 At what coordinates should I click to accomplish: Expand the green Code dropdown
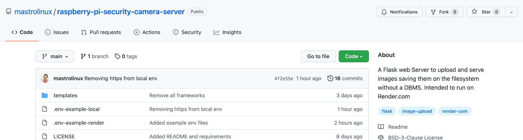coord(354,56)
